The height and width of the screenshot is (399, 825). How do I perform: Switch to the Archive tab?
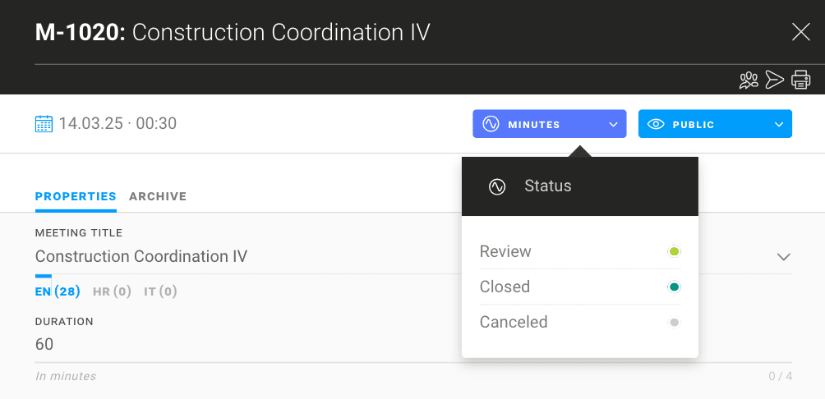[x=158, y=196]
